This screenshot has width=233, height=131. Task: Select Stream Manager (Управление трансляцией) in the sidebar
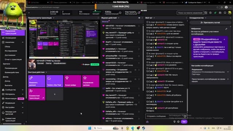pyautogui.click(x=13, y=32)
